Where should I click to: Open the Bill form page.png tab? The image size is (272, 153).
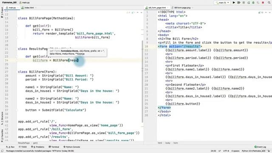(x=182, y=8)
